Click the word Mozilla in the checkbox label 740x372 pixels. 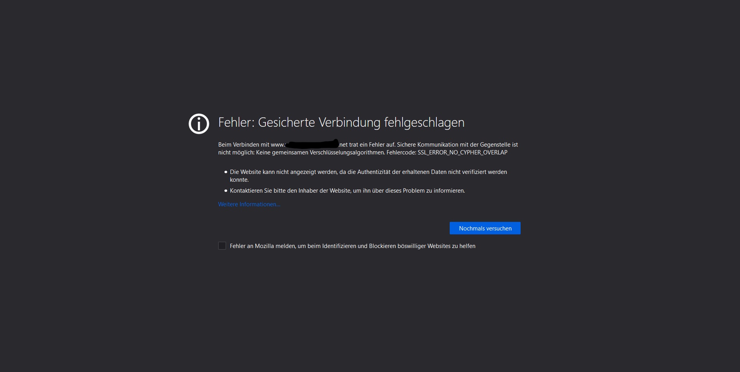pyautogui.click(x=264, y=246)
